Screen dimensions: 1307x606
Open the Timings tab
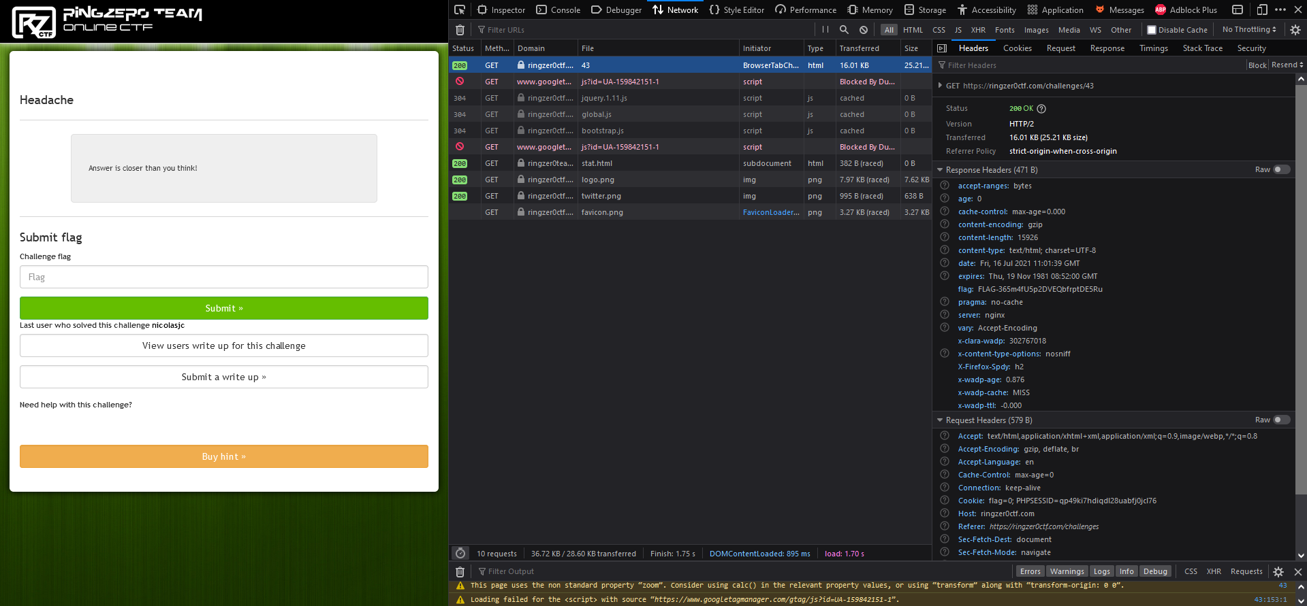click(x=1153, y=48)
